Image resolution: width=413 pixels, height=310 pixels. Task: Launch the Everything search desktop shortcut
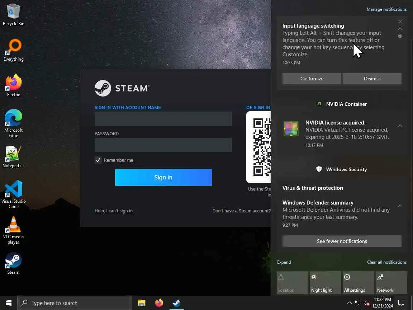13,50
